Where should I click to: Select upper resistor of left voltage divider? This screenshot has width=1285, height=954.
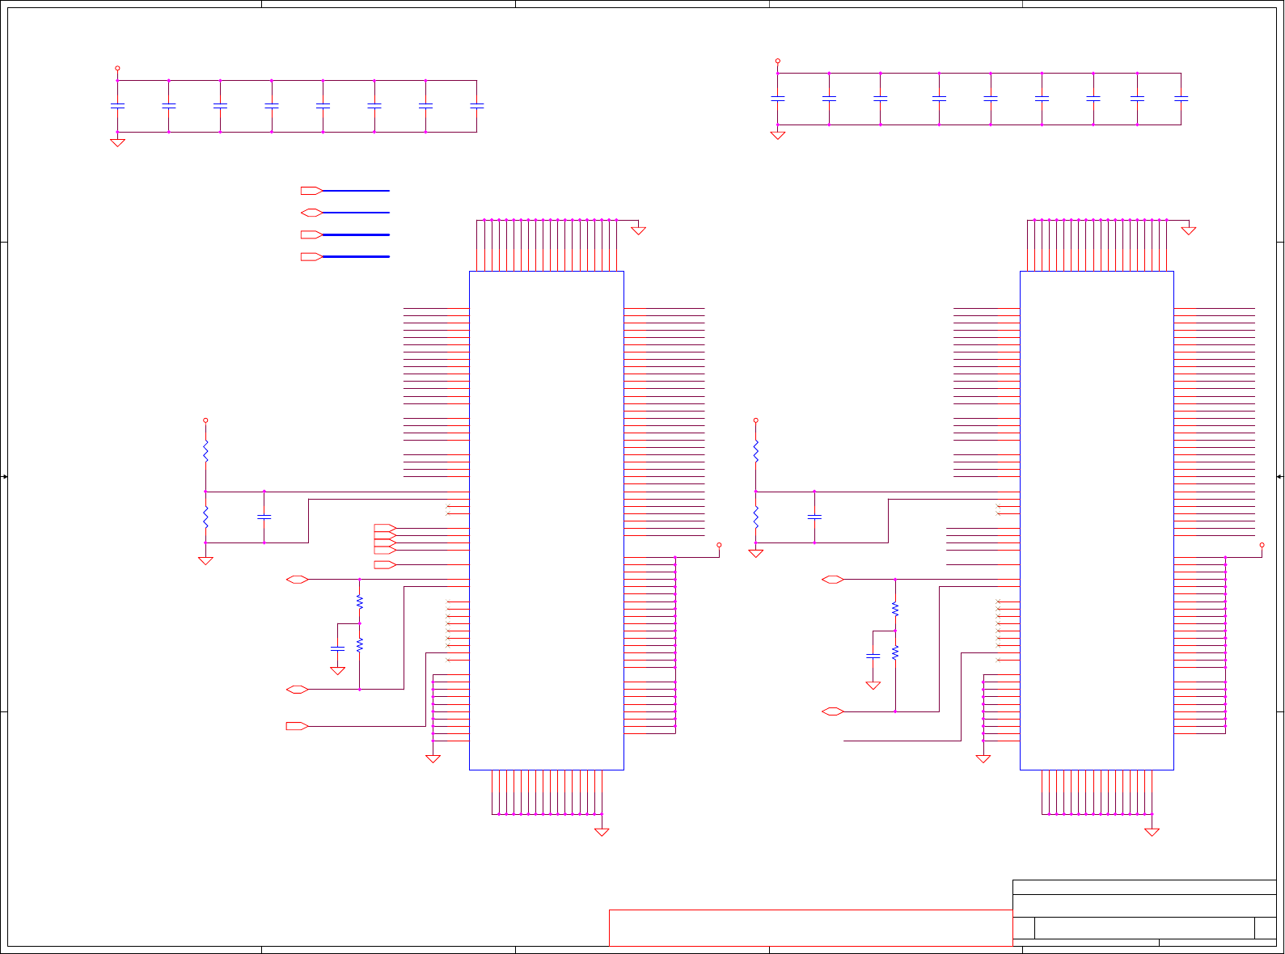point(205,451)
